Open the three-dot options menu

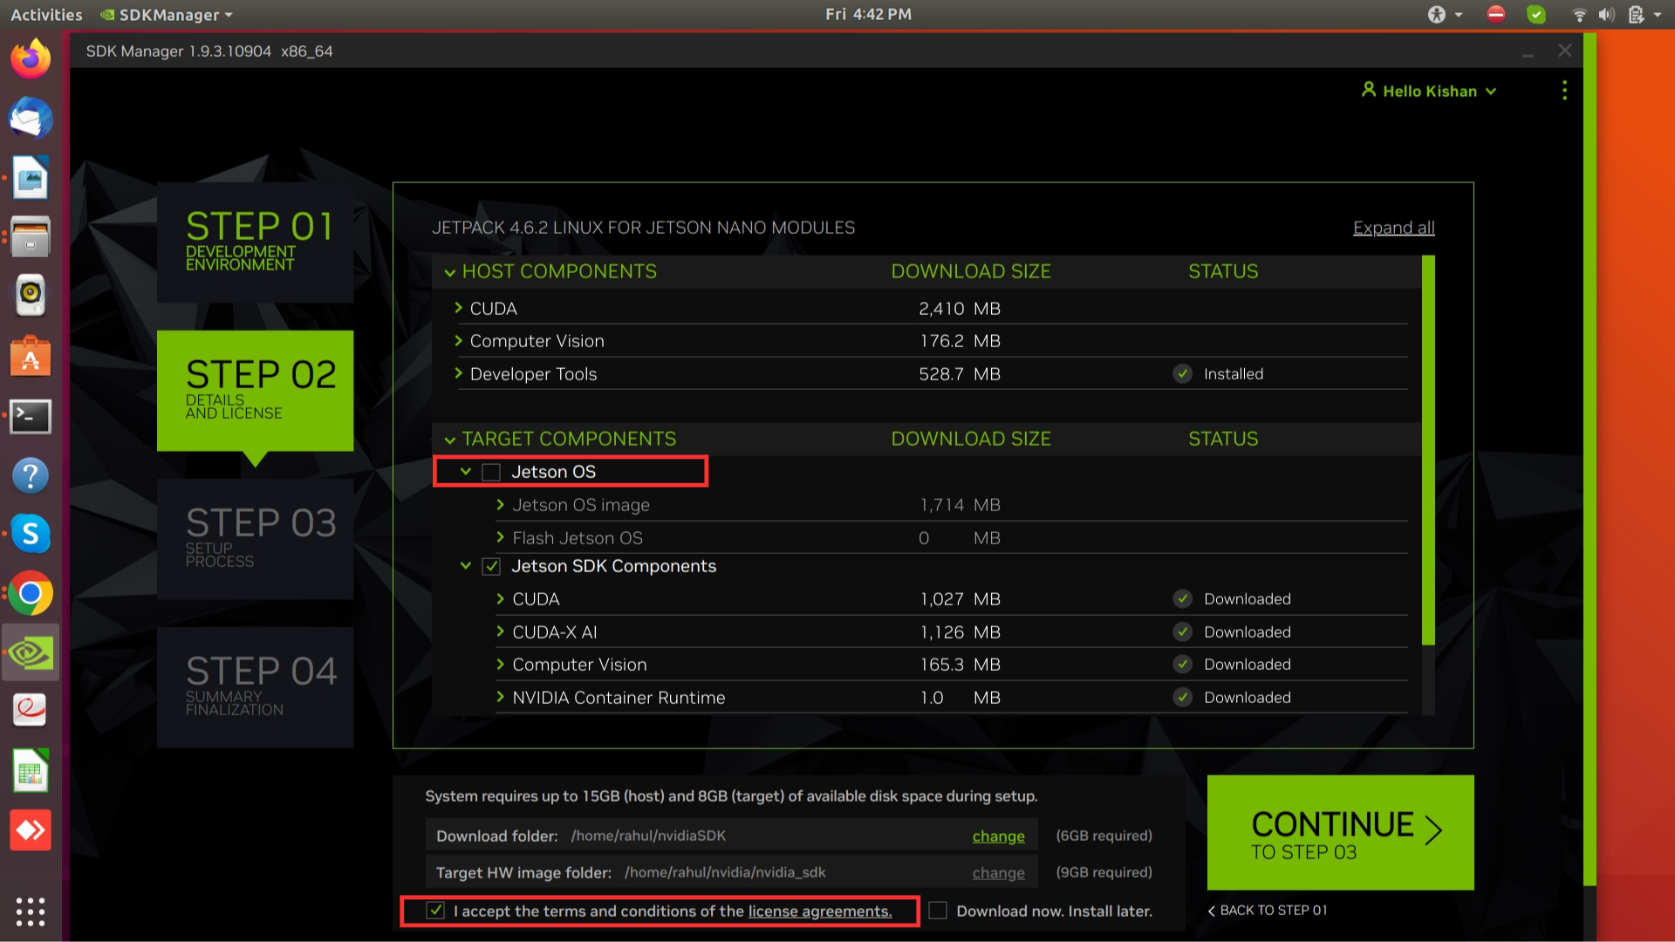[1564, 91]
